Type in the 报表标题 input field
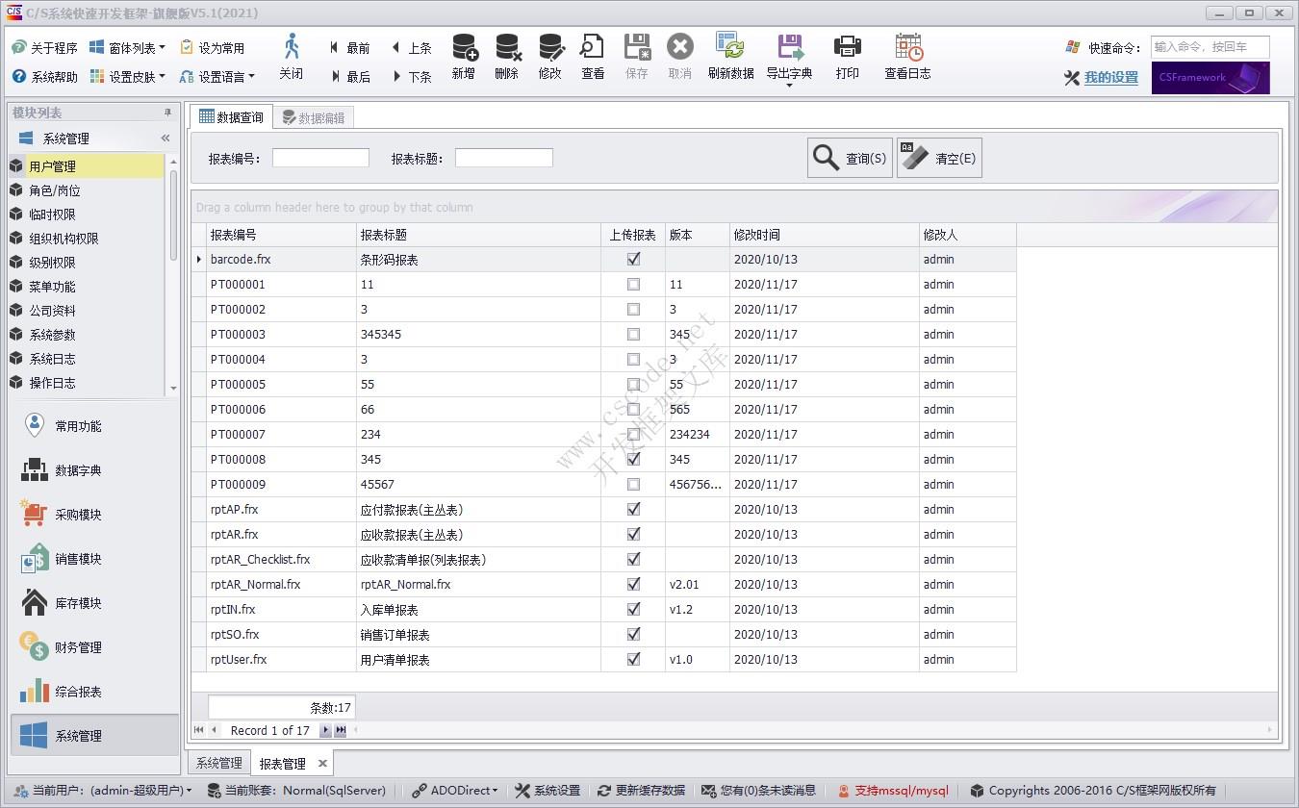The width and height of the screenshot is (1299, 808). 503,158
